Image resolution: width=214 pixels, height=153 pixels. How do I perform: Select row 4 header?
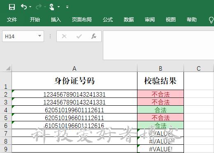(x=6, y=110)
